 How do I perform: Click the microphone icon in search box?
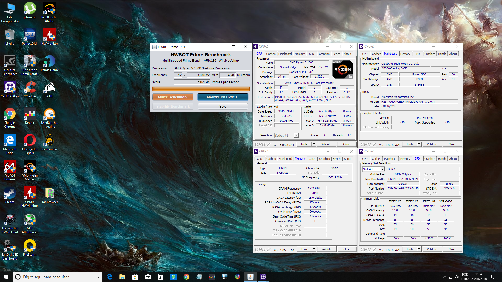[x=97, y=277]
